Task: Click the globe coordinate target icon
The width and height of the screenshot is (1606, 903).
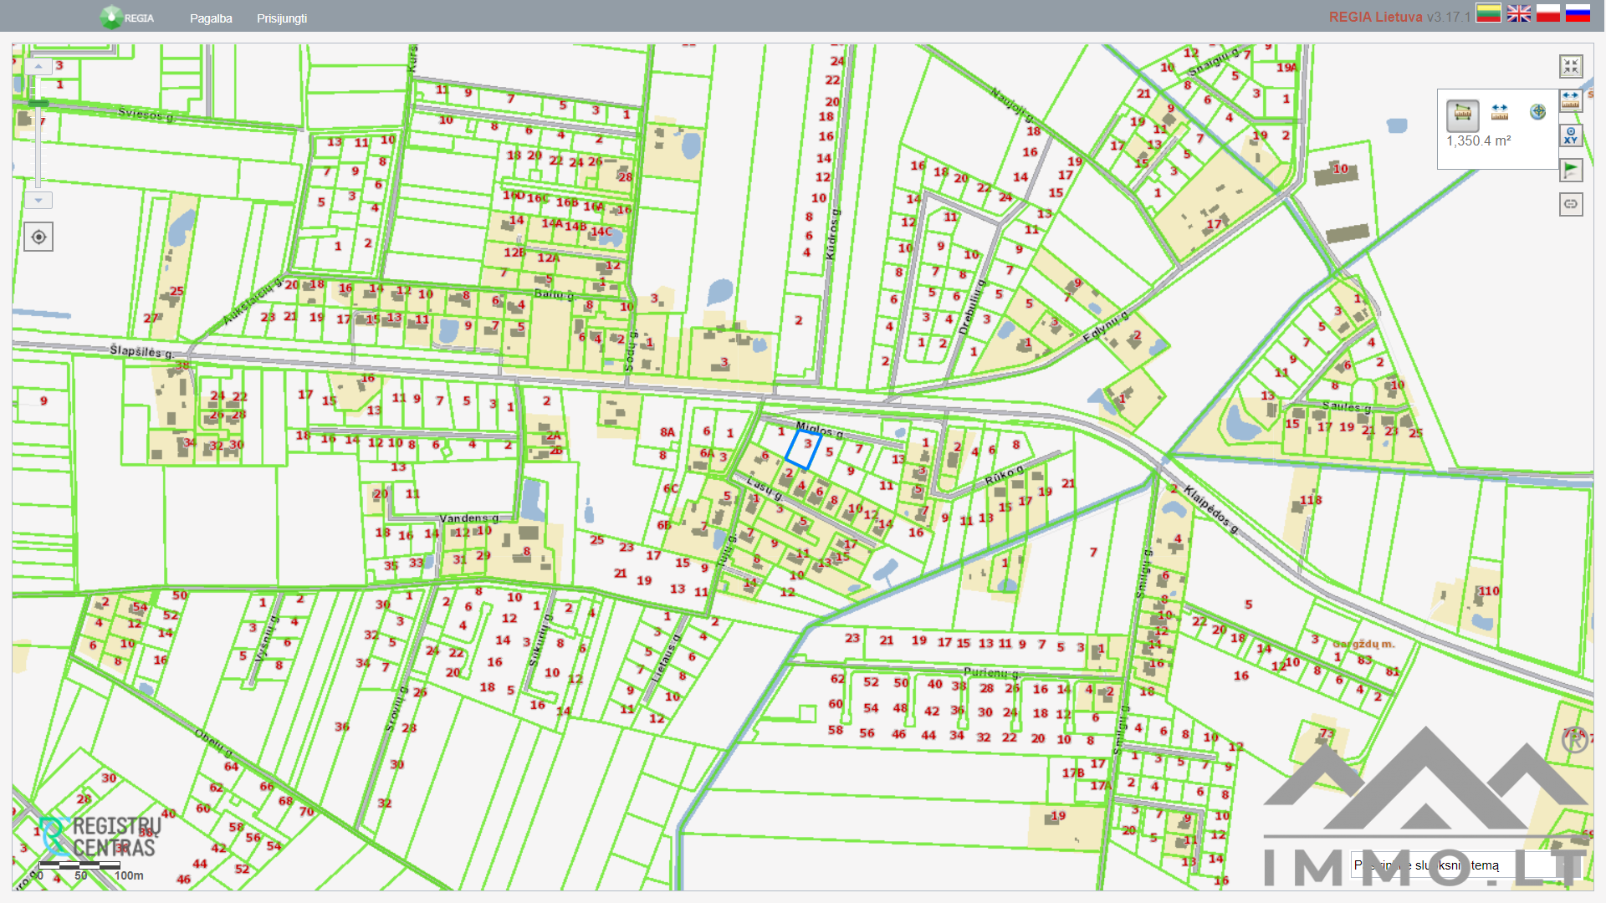Action: click(1537, 112)
